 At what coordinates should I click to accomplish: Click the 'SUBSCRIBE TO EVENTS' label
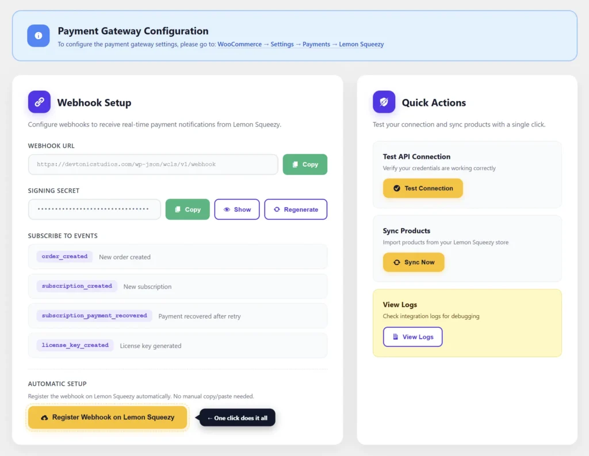[x=63, y=236]
